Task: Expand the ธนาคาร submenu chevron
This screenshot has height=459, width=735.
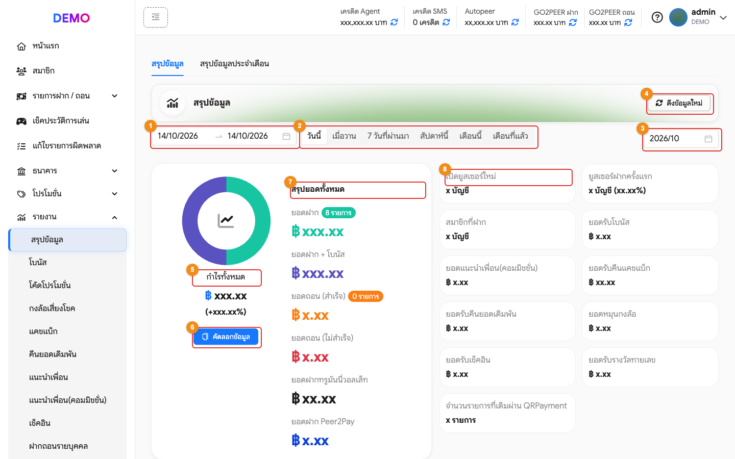Action: (x=115, y=171)
